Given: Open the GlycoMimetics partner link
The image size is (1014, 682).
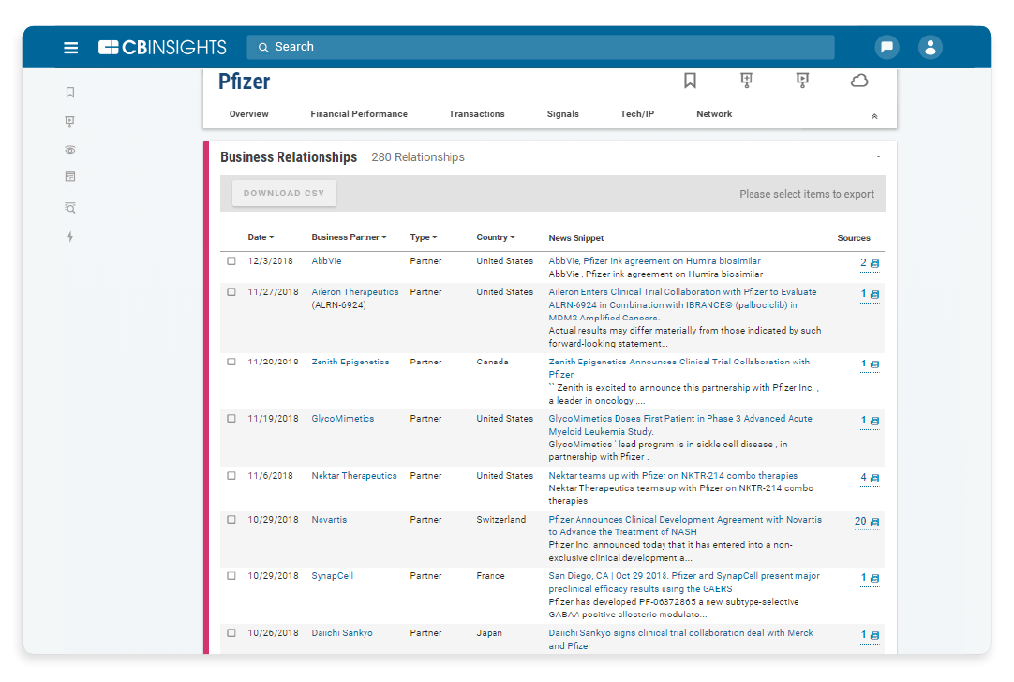Looking at the screenshot, I should pyautogui.click(x=343, y=419).
